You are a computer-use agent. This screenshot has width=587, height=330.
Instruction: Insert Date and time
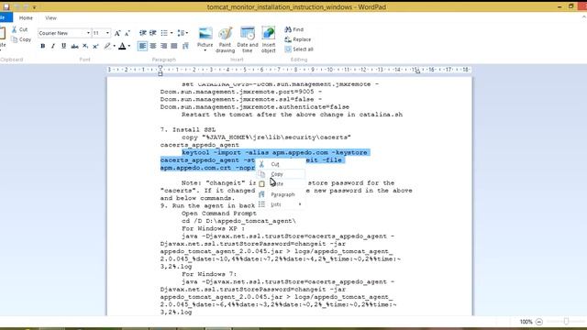[248, 39]
